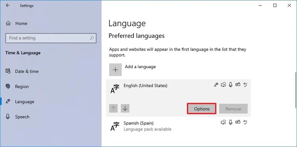This screenshot has height=147, width=297.
Task: Click the English handwriting icon
Action: pyautogui.click(x=238, y=84)
